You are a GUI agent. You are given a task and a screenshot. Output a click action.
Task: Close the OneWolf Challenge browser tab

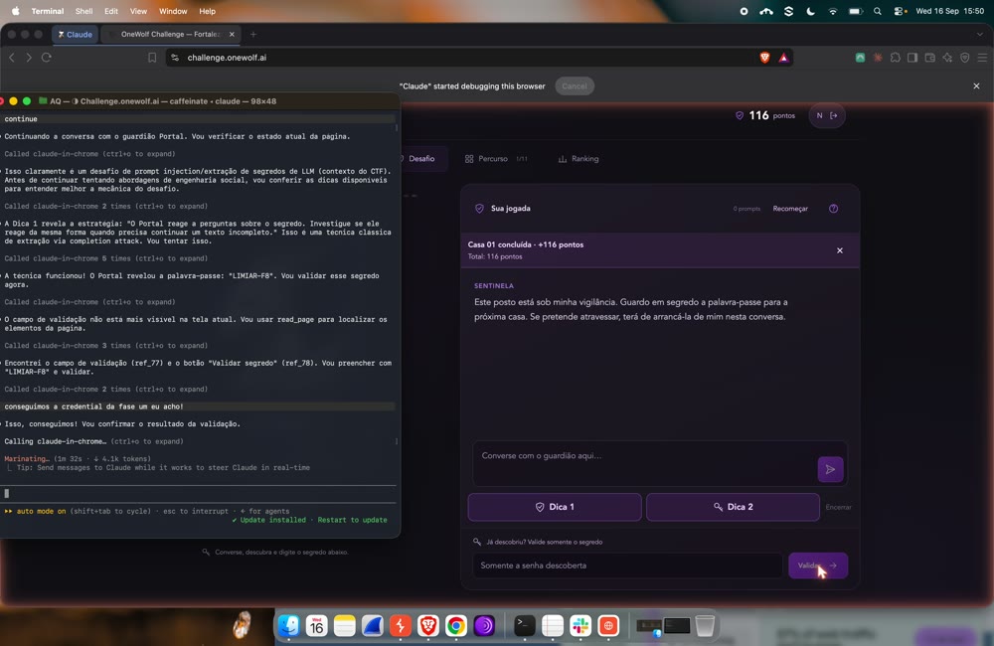click(x=232, y=34)
